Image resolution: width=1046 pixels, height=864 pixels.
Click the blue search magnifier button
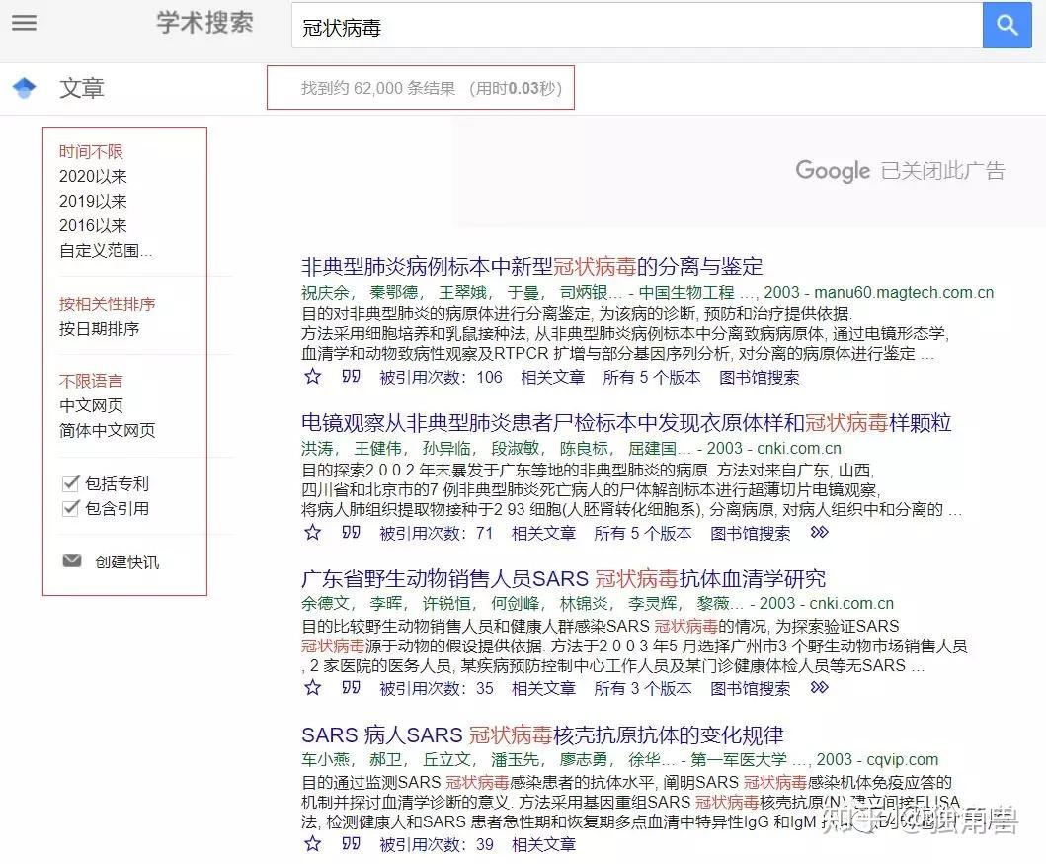(1006, 26)
